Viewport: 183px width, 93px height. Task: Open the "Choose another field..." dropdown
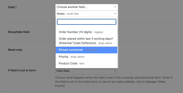point(86,7)
